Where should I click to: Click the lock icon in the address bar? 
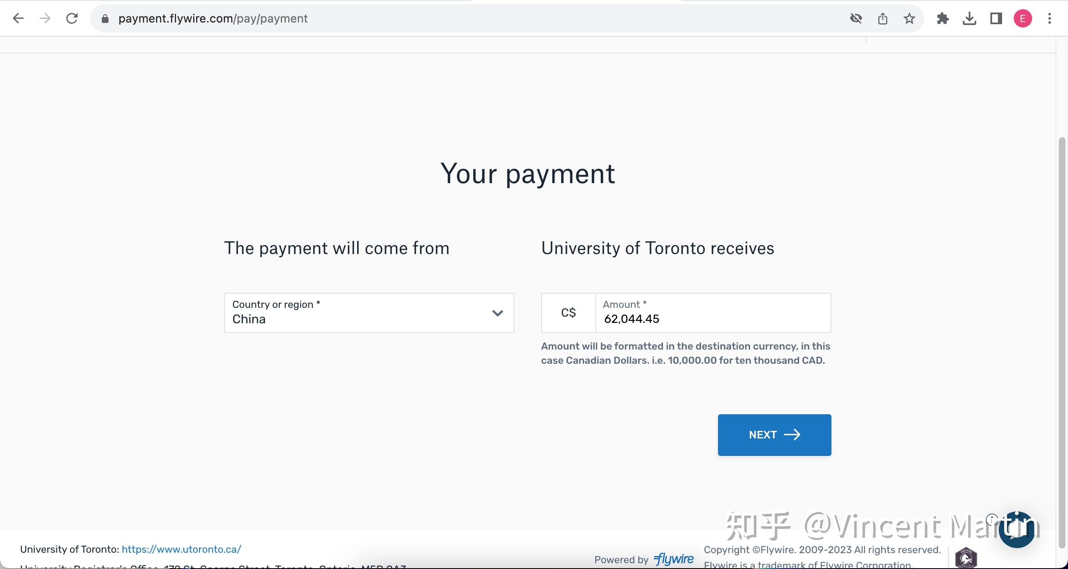(x=105, y=19)
